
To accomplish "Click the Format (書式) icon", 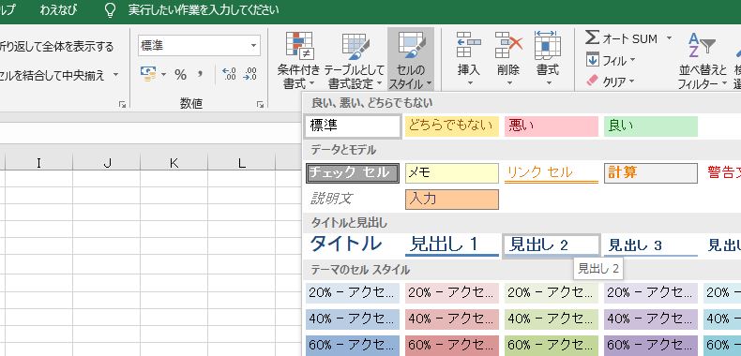I will coord(548,45).
